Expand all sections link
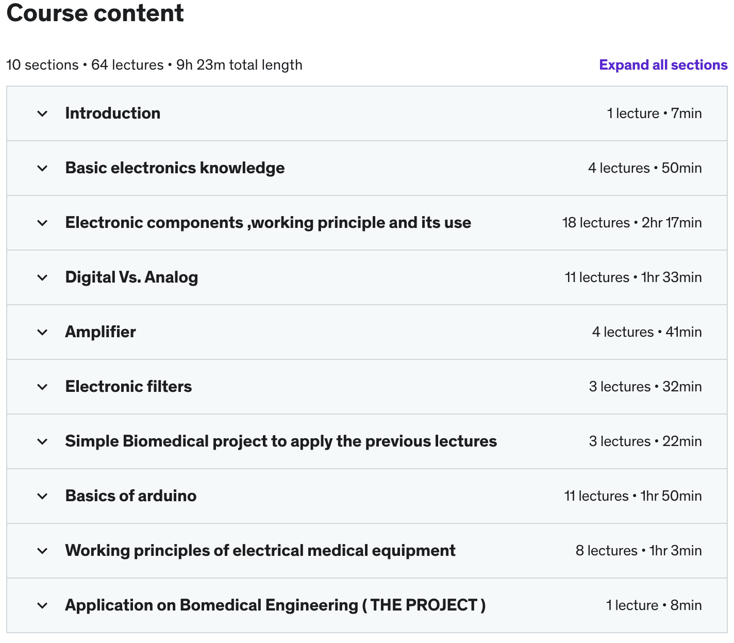Screen dimensions: 734x643 pos(663,65)
